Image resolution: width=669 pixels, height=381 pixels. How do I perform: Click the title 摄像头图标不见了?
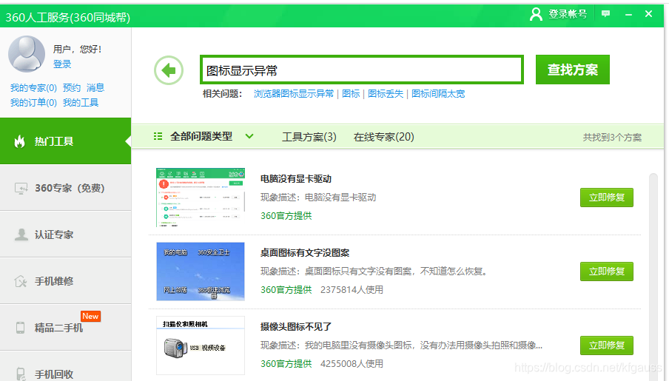click(296, 327)
